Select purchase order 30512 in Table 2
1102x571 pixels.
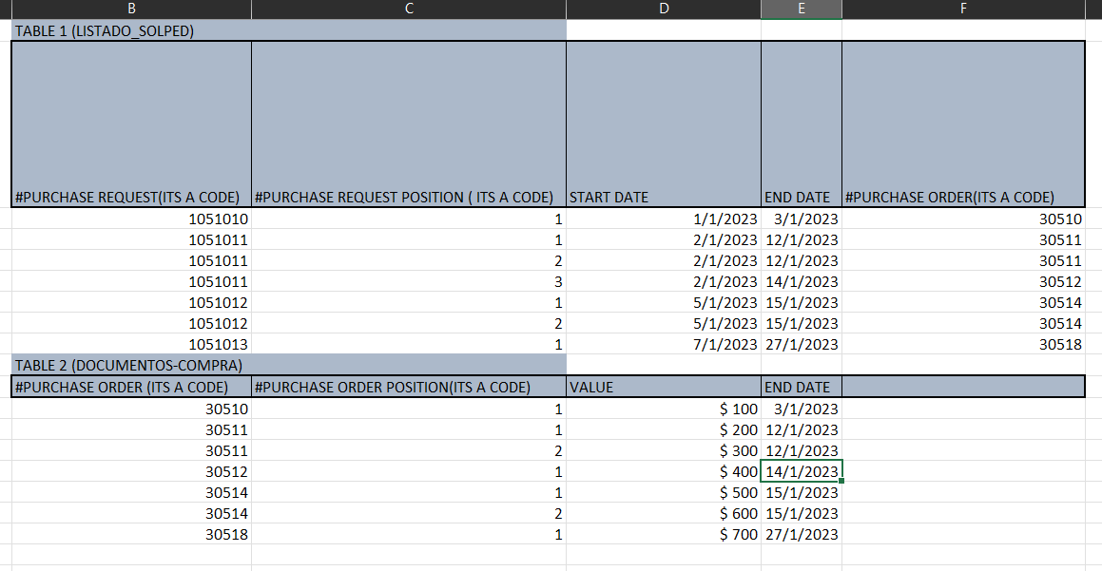pyautogui.click(x=131, y=471)
